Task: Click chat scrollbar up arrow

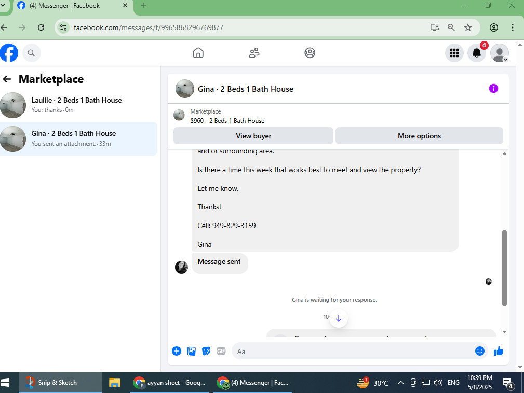Action: point(504,154)
